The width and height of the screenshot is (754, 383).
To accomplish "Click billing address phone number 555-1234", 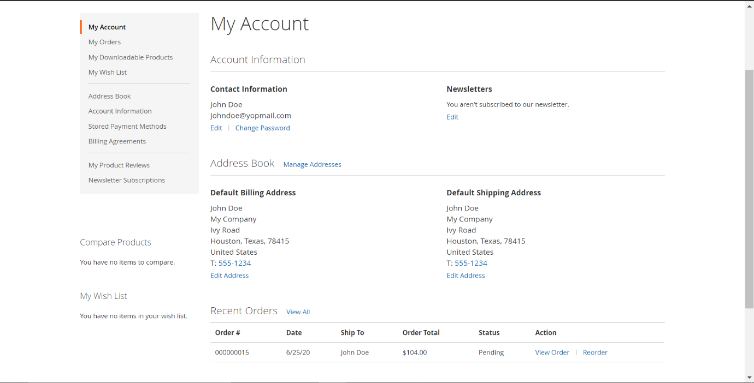I will (x=234, y=263).
